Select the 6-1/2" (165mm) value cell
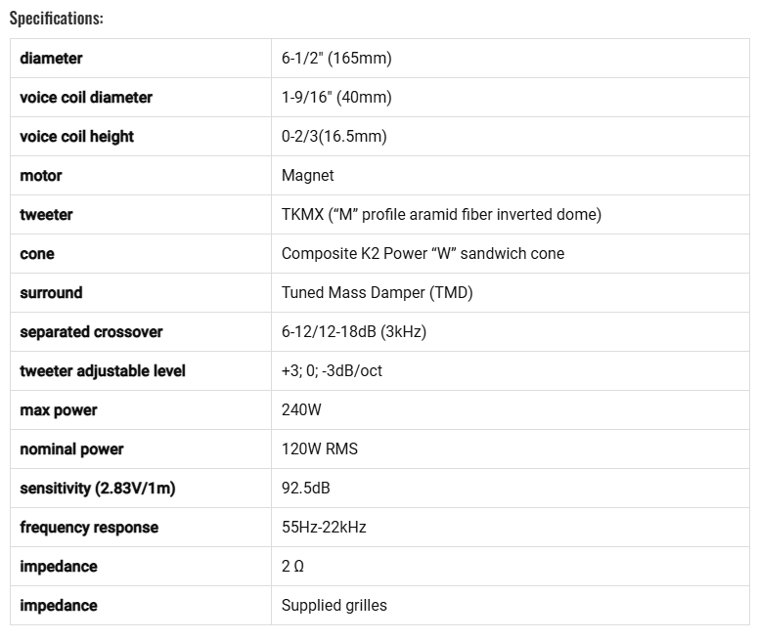Image resolution: width=757 pixels, height=640 pixels. tap(335, 59)
